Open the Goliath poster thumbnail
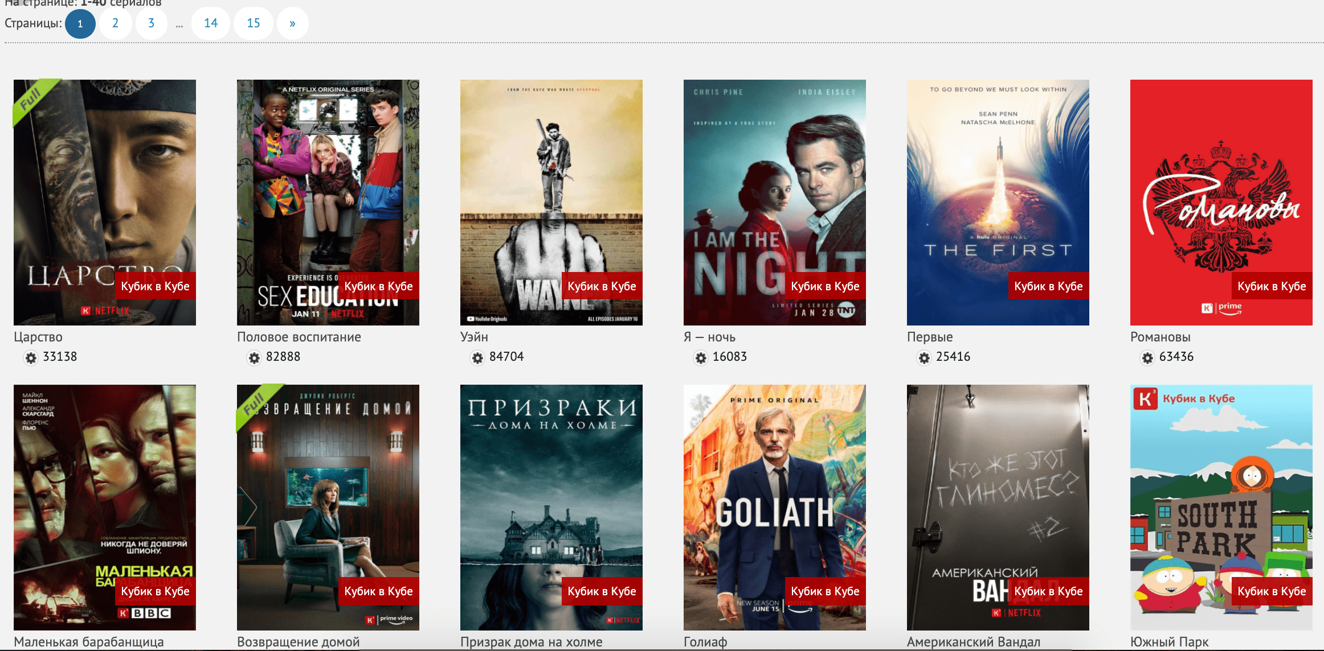 774,501
